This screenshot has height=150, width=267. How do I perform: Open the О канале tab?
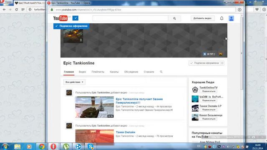pyautogui.click(x=149, y=72)
